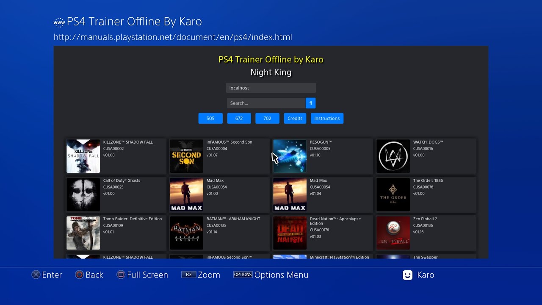The width and height of the screenshot is (542, 305).
Task: Click 'KILLZONE™ SHADOW FALL' title in first row
Action: [128, 142]
